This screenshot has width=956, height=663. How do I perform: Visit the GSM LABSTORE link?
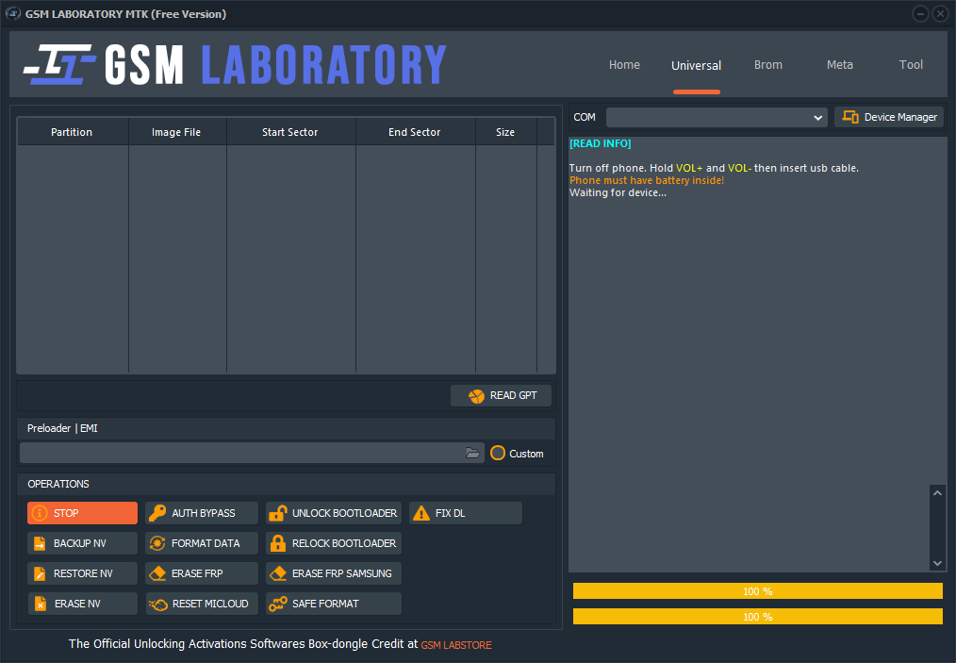pyautogui.click(x=456, y=645)
